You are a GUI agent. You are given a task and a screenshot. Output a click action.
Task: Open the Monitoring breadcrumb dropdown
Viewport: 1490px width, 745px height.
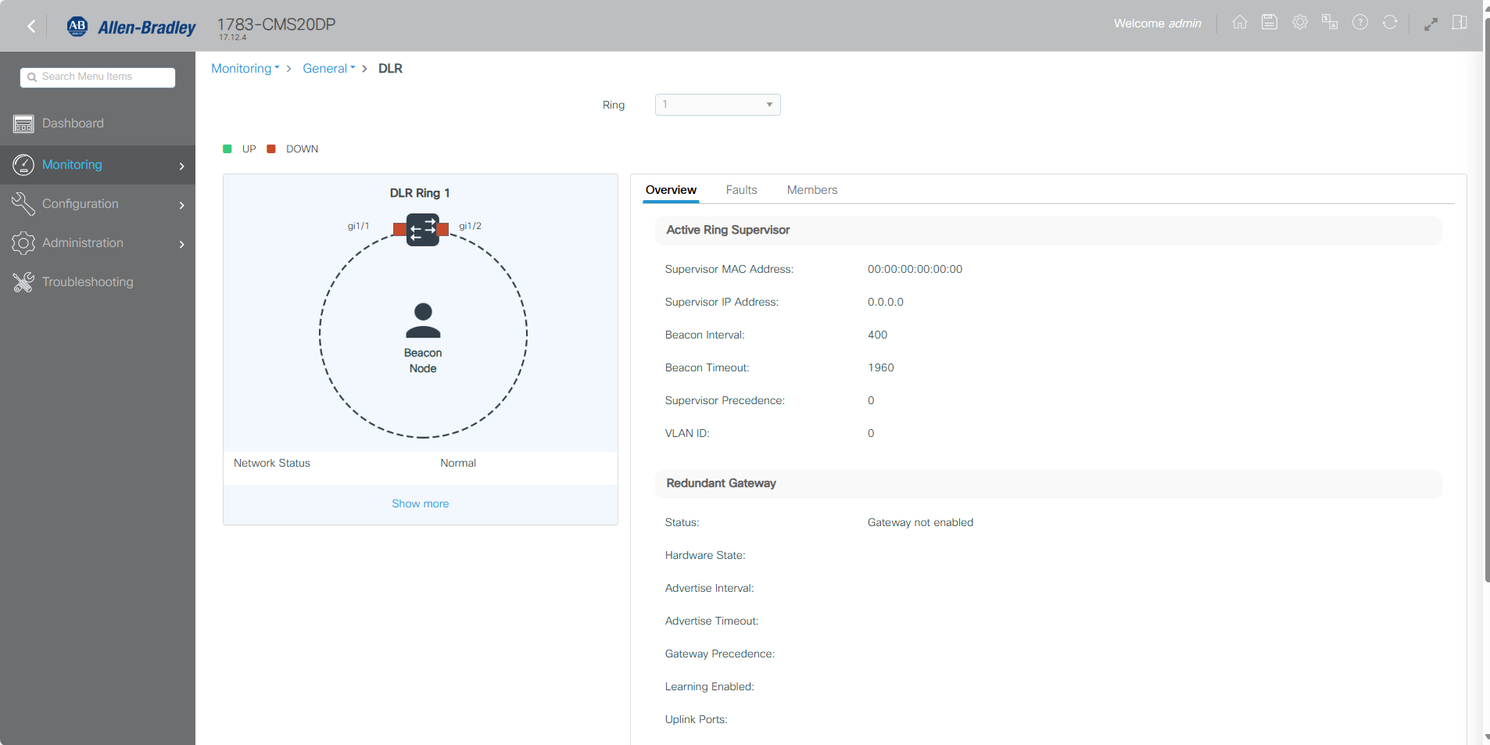245,69
